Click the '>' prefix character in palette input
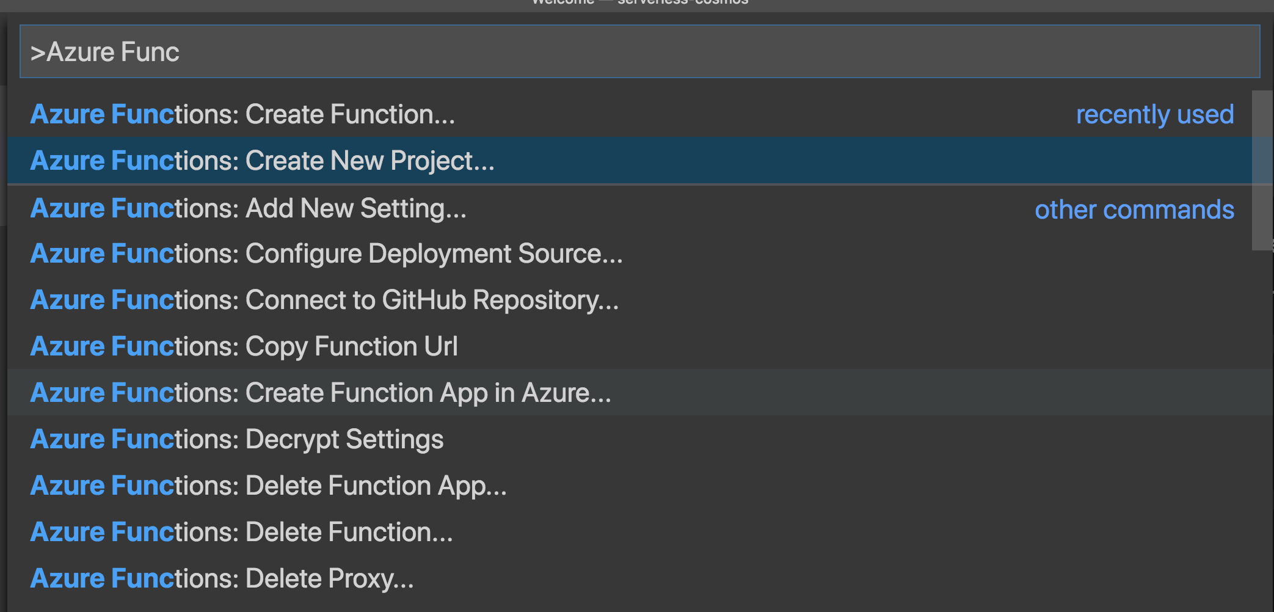The width and height of the screenshot is (1274, 612). coord(38,53)
